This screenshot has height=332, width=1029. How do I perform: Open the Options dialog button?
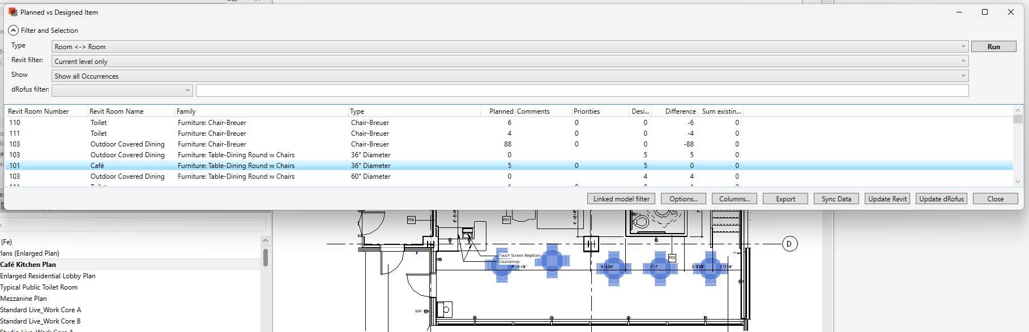683,199
